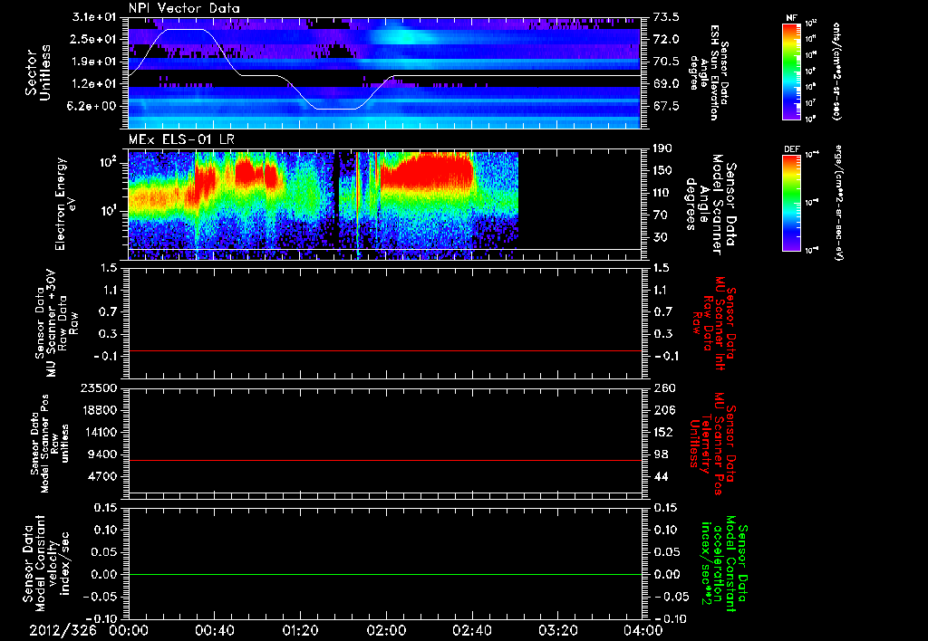Click the 03:20 time axis label
Image resolution: width=928 pixels, height=641 pixels.
[x=557, y=630]
